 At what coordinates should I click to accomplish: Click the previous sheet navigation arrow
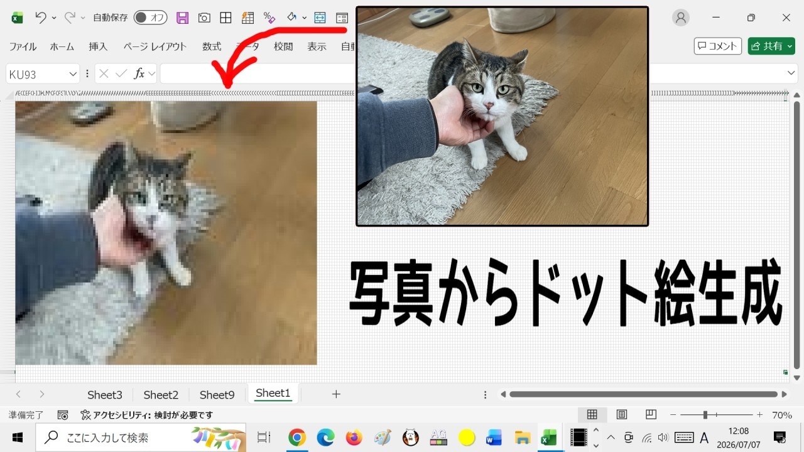pos(18,394)
